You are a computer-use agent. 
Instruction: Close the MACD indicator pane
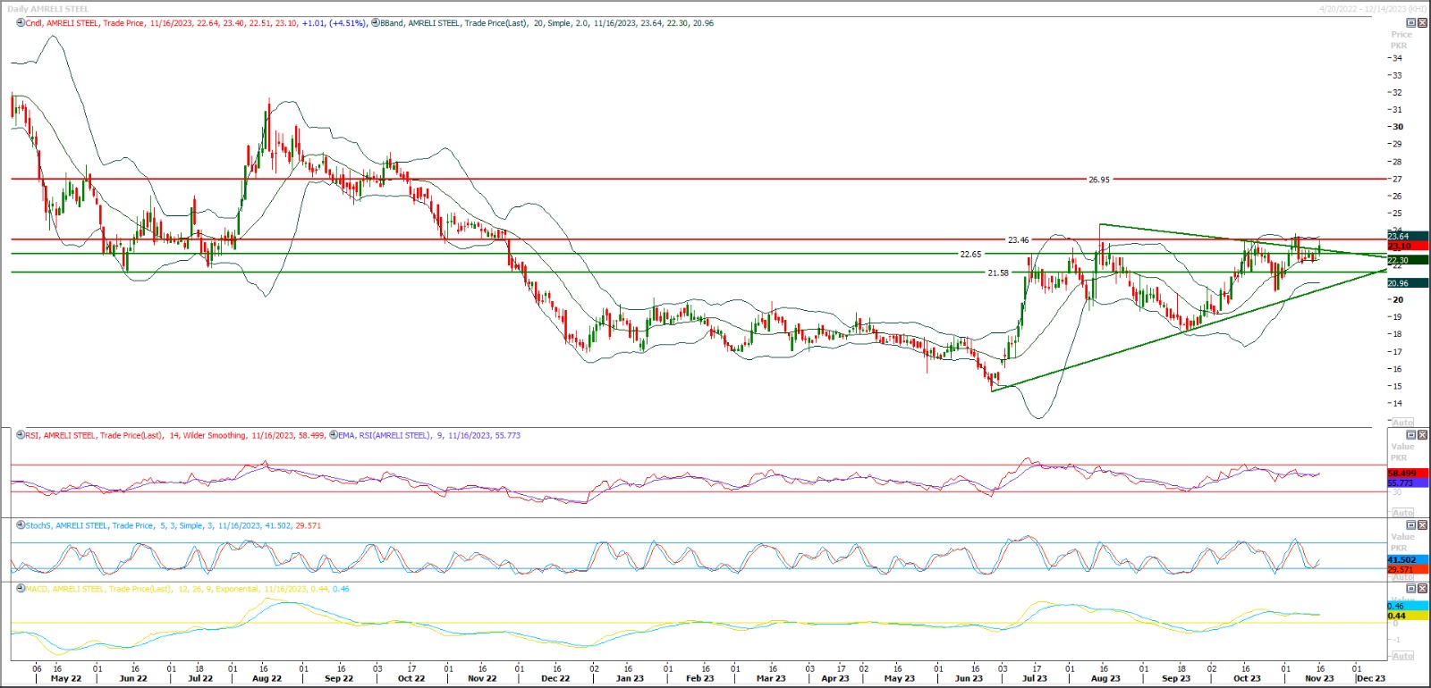1423,589
